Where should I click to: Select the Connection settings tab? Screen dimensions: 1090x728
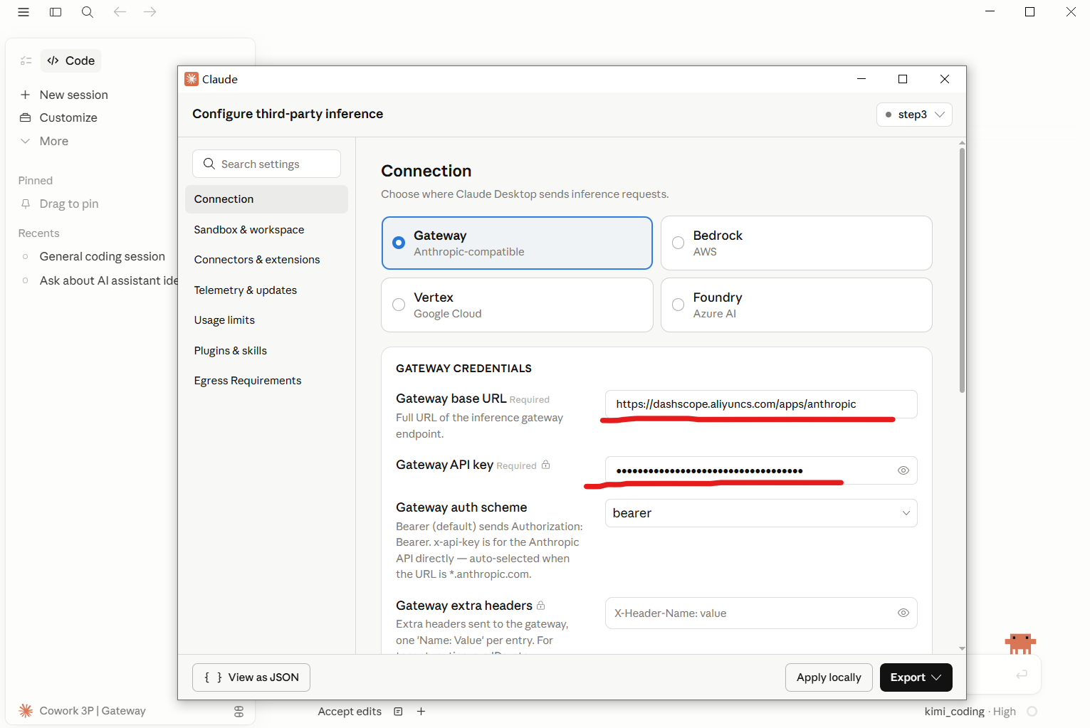click(x=266, y=199)
